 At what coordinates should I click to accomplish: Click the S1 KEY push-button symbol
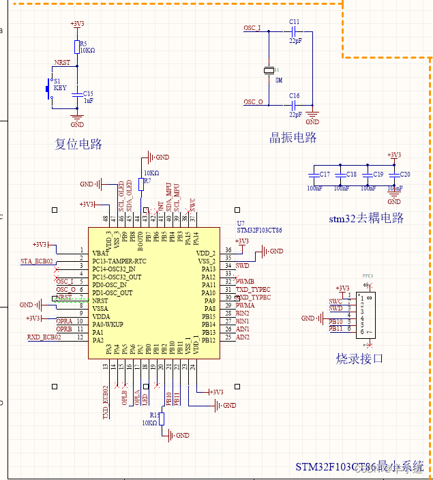[50, 89]
